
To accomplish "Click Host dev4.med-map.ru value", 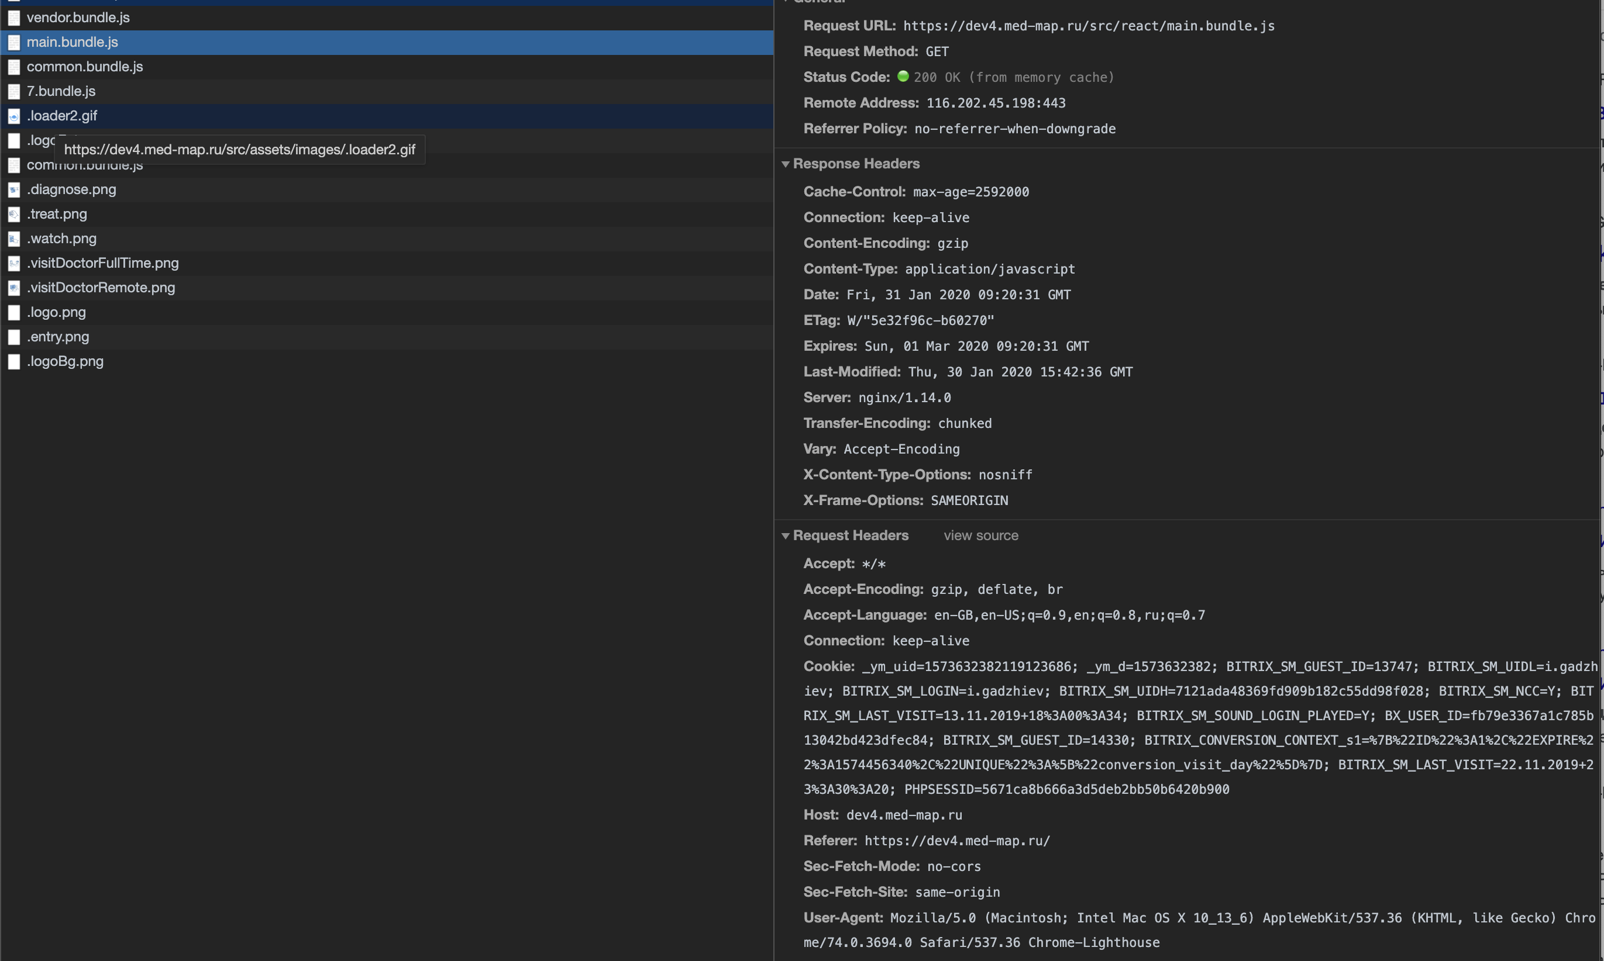I will pos(904,815).
